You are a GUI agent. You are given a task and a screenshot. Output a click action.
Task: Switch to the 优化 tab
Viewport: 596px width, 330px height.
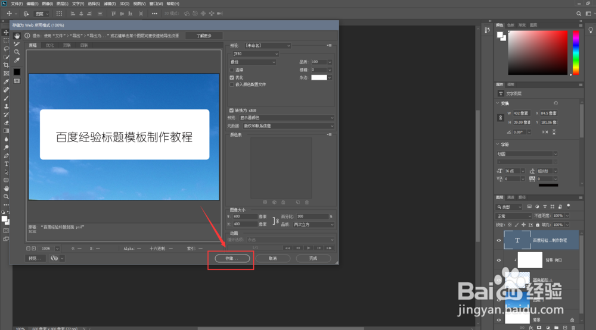pos(50,45)
